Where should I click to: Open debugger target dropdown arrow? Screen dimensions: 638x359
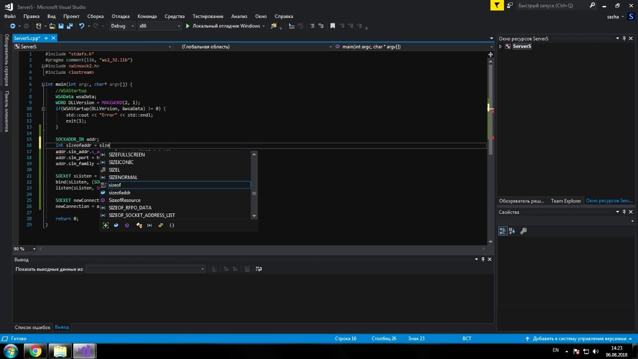click(264, 26)
